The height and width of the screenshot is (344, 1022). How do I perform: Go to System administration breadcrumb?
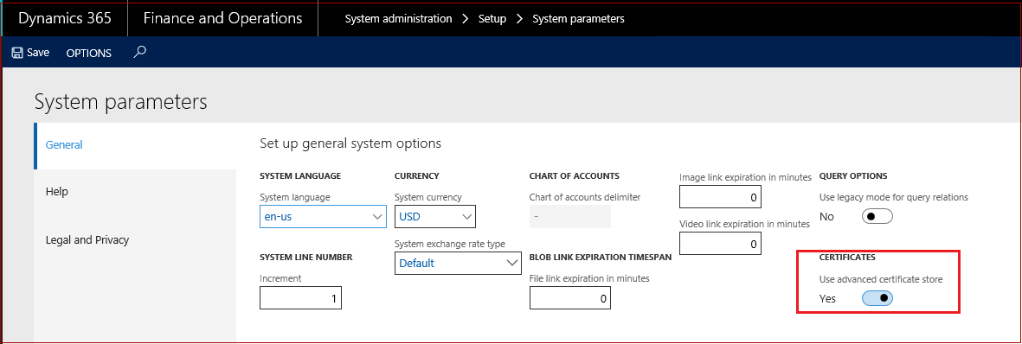(x=398, y=19)
